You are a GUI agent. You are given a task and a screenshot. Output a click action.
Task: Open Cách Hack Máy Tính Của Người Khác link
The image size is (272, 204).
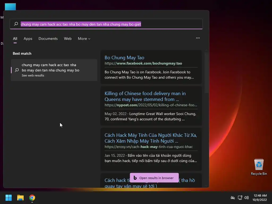pos(151,138)
